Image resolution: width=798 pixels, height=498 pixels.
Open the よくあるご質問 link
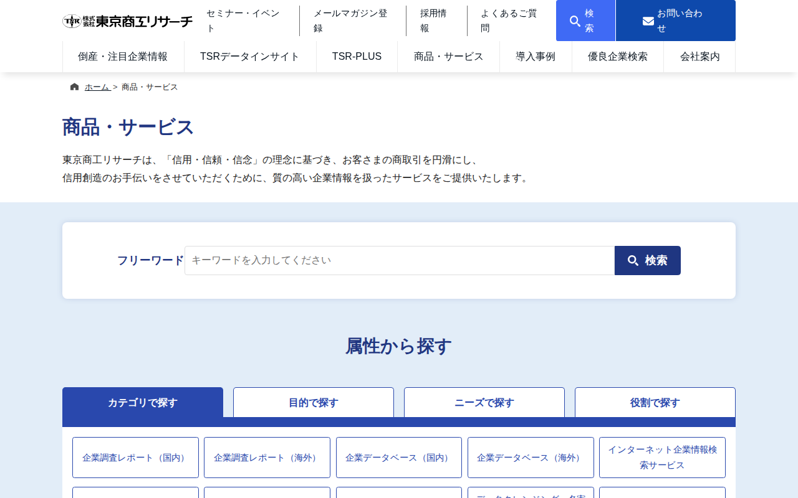pyautogui.click(x=508, y=20)
